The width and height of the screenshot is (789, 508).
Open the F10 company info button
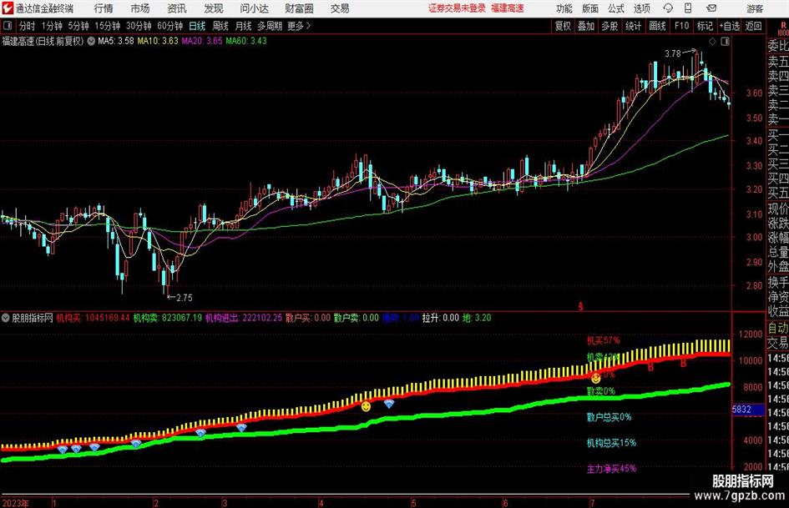click(x=681, y=26)
